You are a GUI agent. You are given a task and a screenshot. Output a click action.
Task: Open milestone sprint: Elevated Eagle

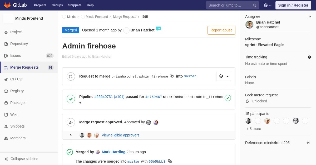(x=264, y=45)
